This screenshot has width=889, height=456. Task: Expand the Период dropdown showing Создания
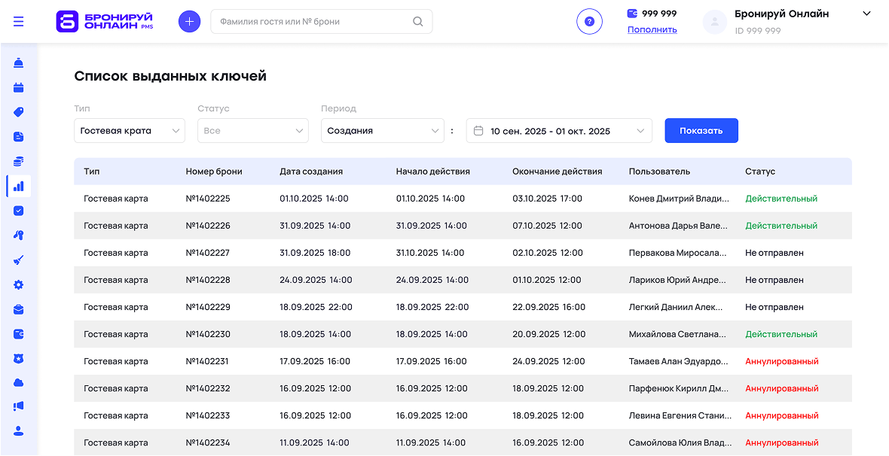(x=382, y=131)
